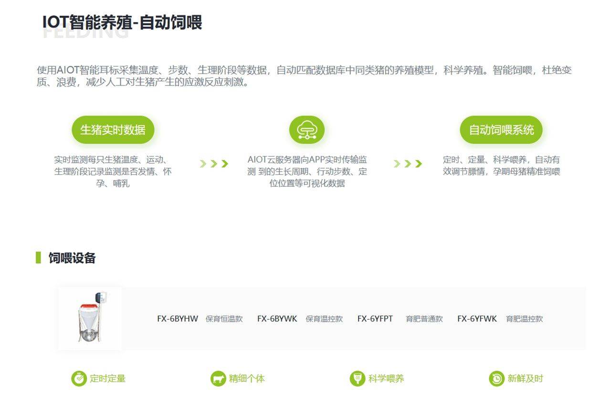
Task: Click the 育肥普通款 label text
Action: 424,319
